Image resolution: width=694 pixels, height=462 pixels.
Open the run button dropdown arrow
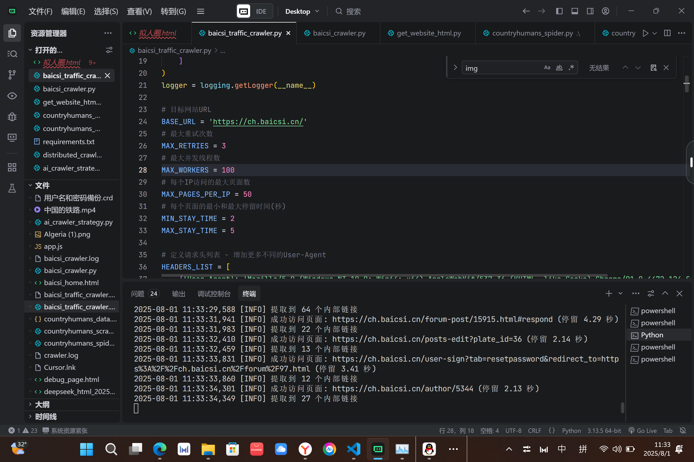(655, 33)
